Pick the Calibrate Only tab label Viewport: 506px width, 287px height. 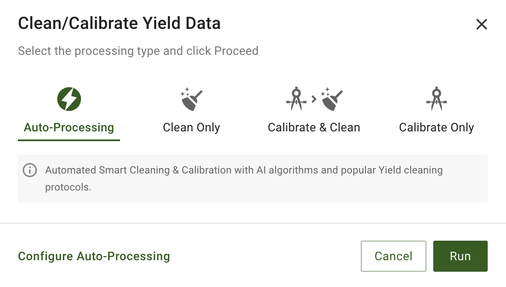pos(436,128)
